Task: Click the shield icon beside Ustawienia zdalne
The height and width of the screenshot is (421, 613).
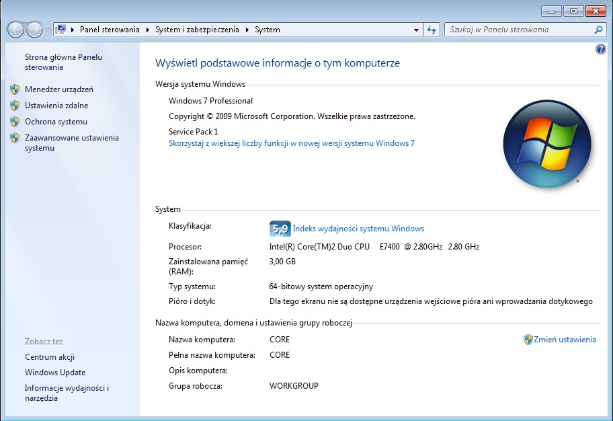Action: tap(15, 105)
